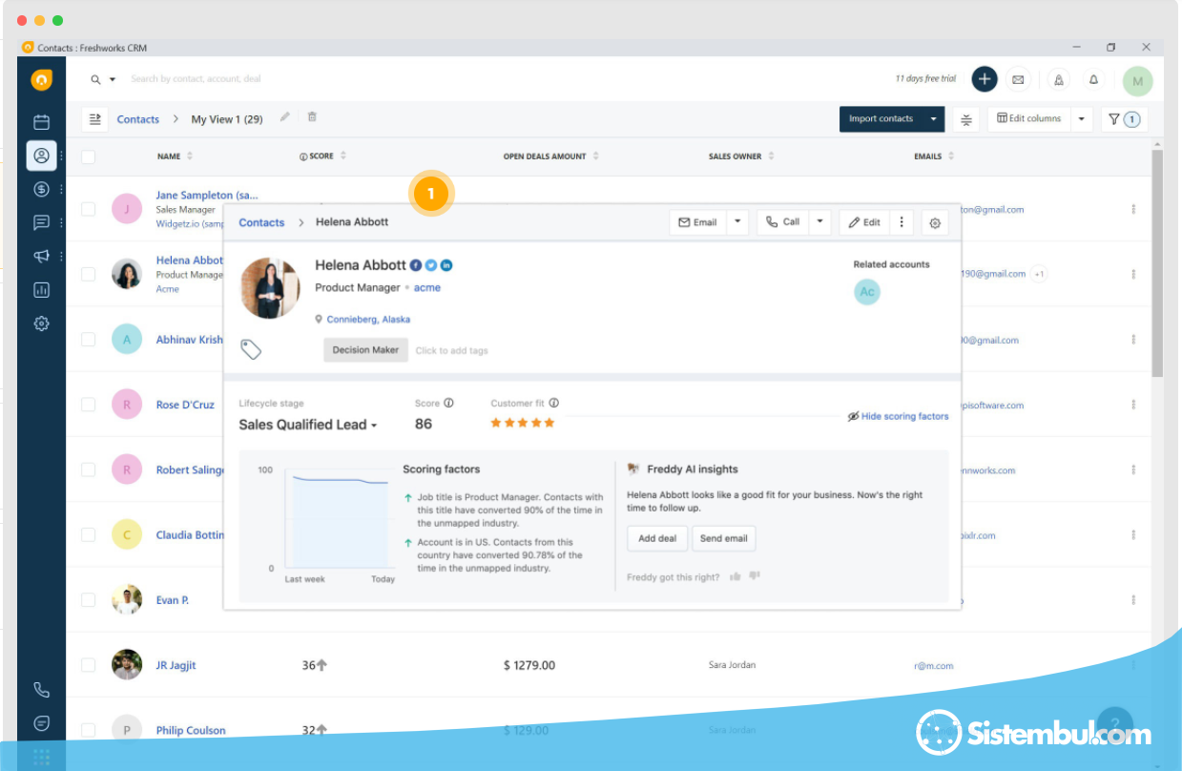Image resolution: width=1182 pixels, height=771 pixels.
Task: Sort by the NAME column
Action: (x=175, y=156)
